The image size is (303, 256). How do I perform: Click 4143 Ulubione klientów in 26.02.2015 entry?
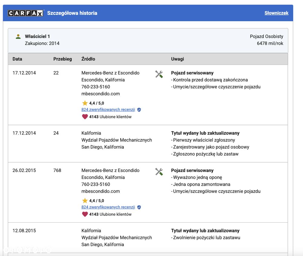pos(110,214)
